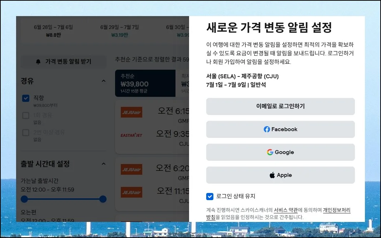This screenshot has width=381, height=238.
Task: Click 이메일로 로그인하기 button
Action: [280, 106]
